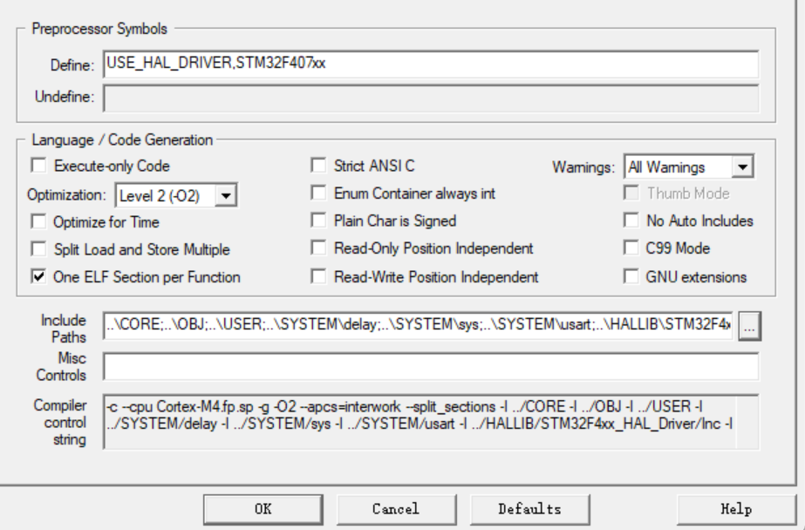
Task: Turn on GNU extensions
Action: tap(631, 277)
